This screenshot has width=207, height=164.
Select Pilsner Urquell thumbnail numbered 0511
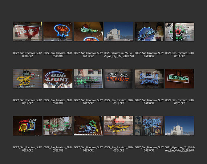[x=88, y=32]
